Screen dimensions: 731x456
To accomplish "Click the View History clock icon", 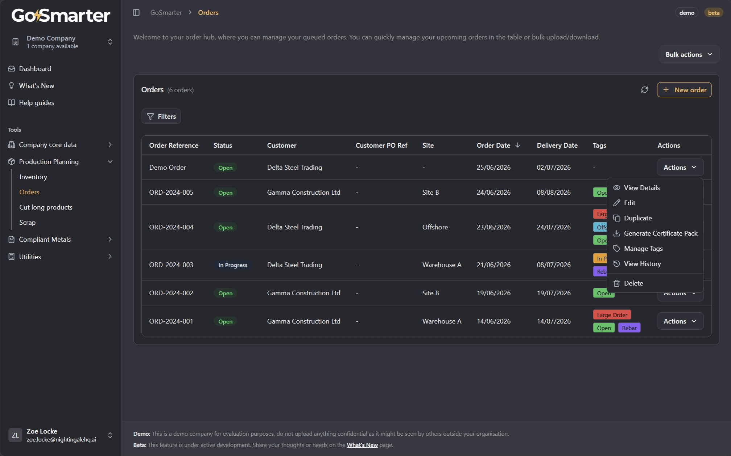I will pos(616,264).
